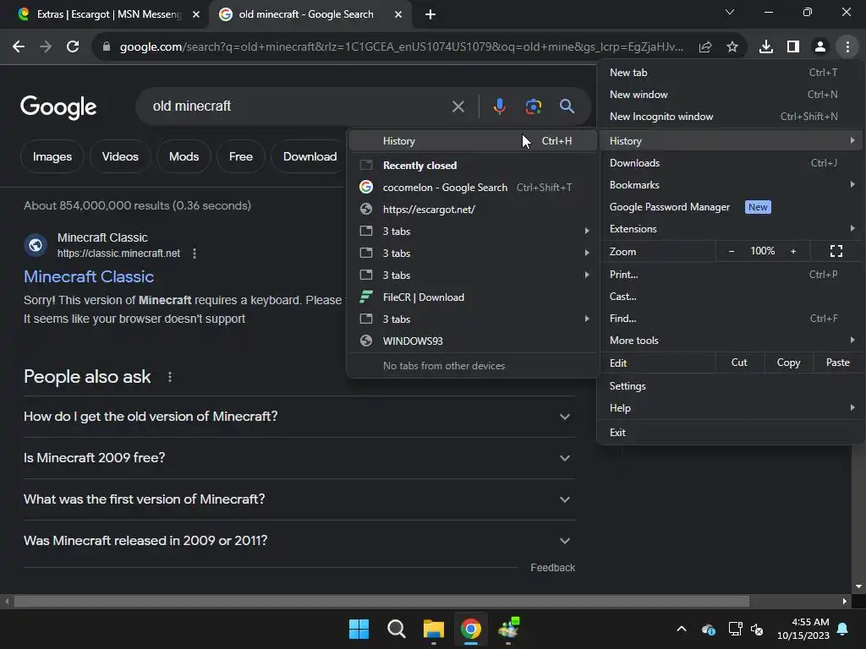Image resolution: width=866 pixels, height=649 pixels.
Task: Click the Google logo
Action: click(x=58, y=107)
